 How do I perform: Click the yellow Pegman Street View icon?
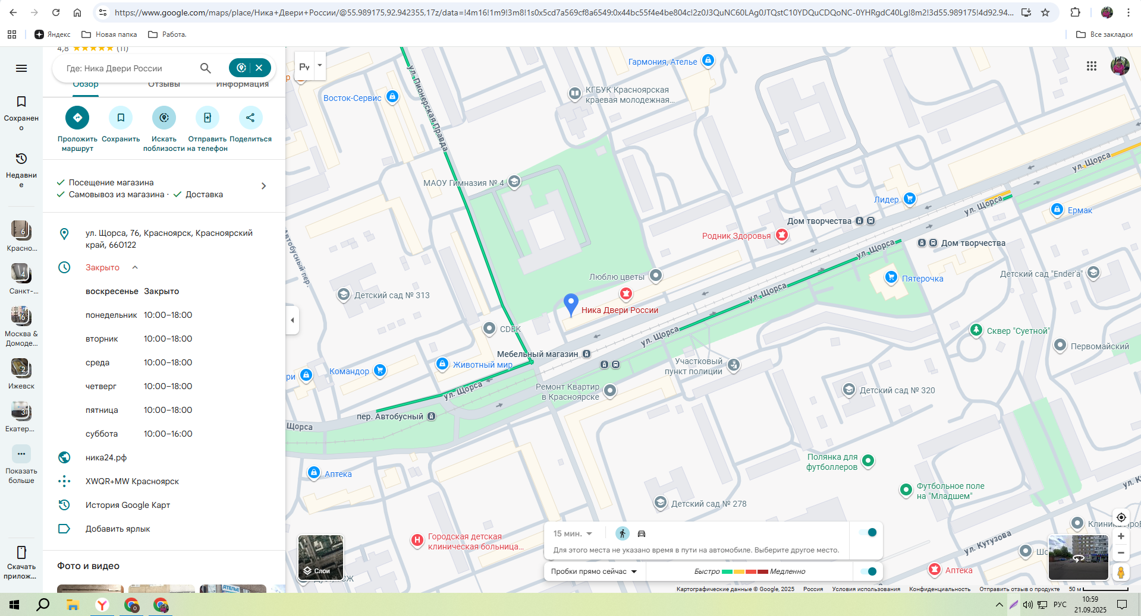(x=1121, y=572)
